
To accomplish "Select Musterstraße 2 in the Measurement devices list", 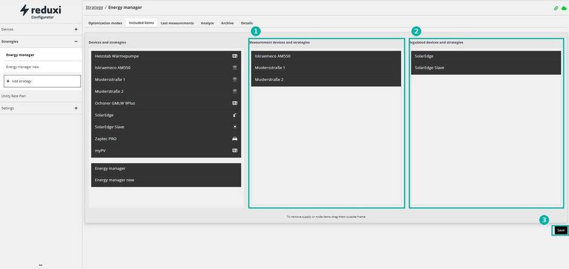I will coord(326,80).
